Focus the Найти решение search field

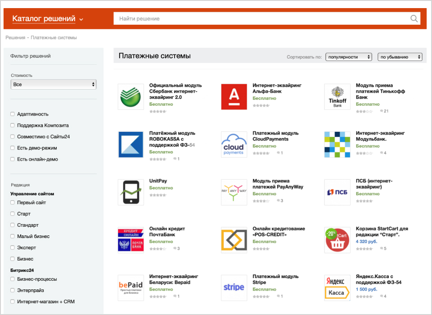click(262, 18)
